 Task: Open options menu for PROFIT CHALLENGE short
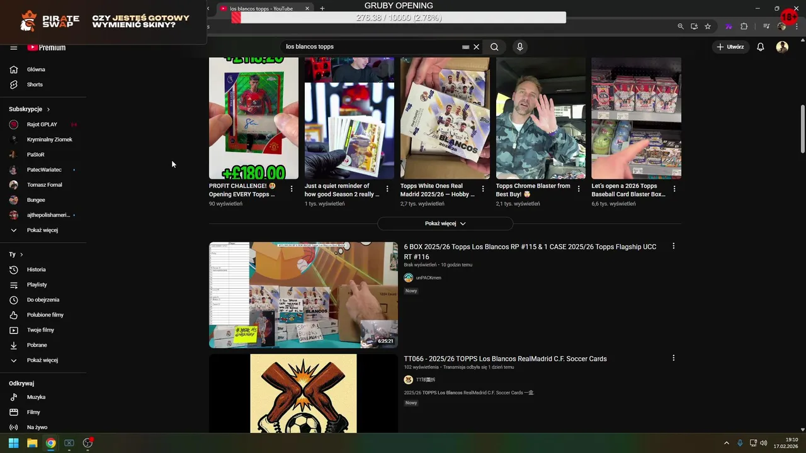coord(292,189)
